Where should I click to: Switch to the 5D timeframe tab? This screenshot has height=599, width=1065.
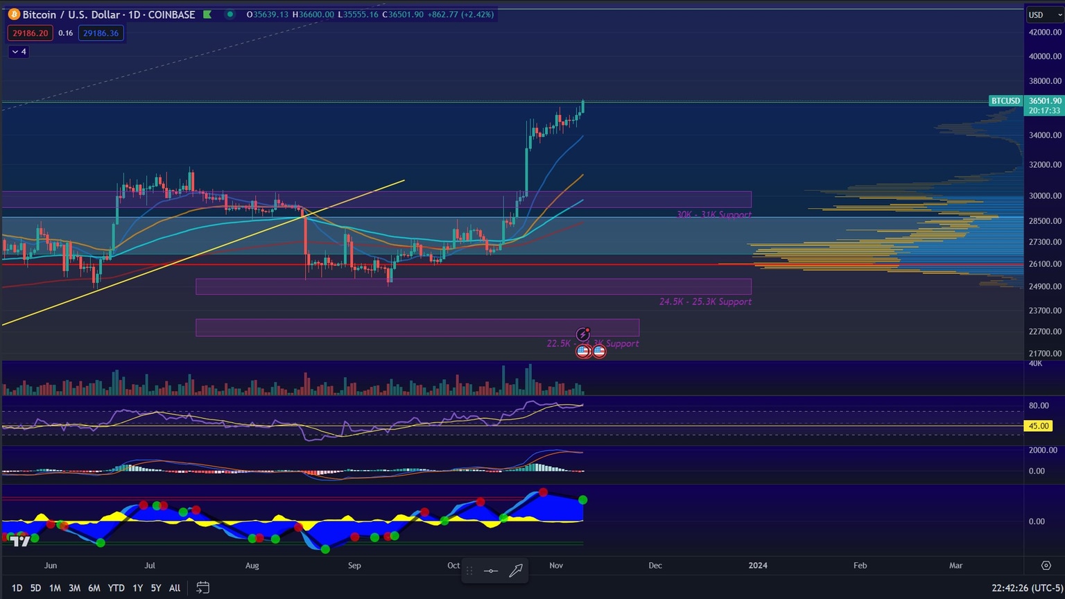35,588
